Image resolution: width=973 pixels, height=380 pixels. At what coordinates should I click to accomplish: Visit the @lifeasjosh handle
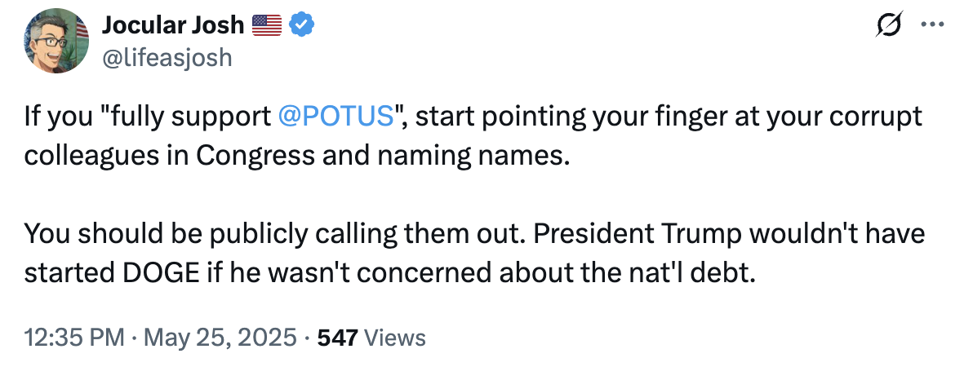pyautogui.click(x=167, y=58)
